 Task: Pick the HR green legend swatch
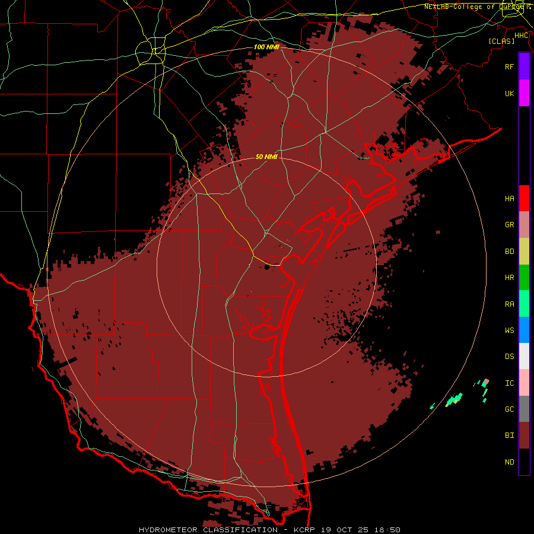click(524, 277)
